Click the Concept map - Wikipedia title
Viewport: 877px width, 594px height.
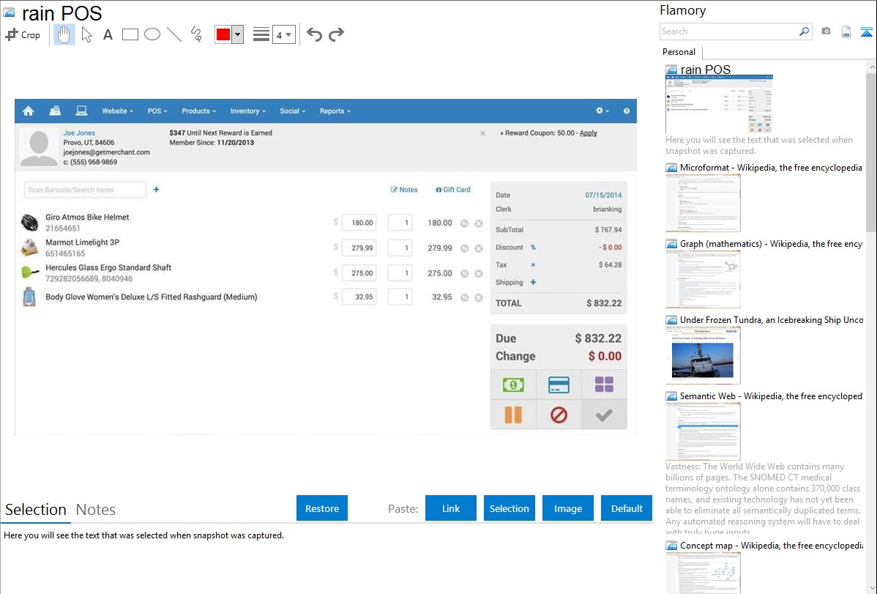[772, 546]
